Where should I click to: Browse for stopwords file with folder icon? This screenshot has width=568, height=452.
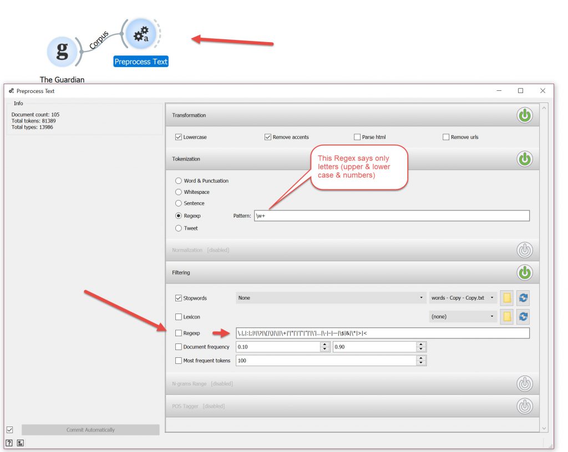(x=506, y=298)
